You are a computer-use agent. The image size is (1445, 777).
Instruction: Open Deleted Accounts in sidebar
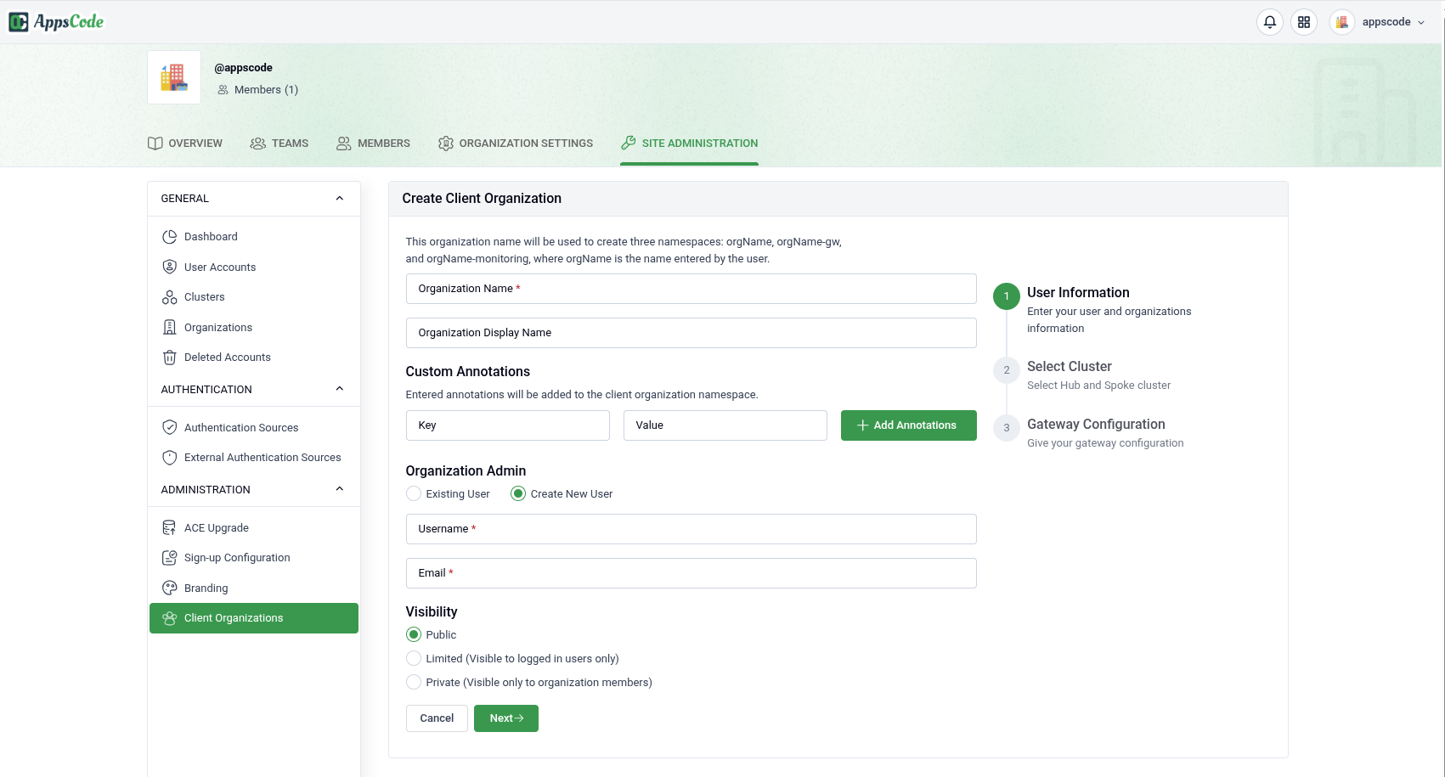(x=254, y=358)
